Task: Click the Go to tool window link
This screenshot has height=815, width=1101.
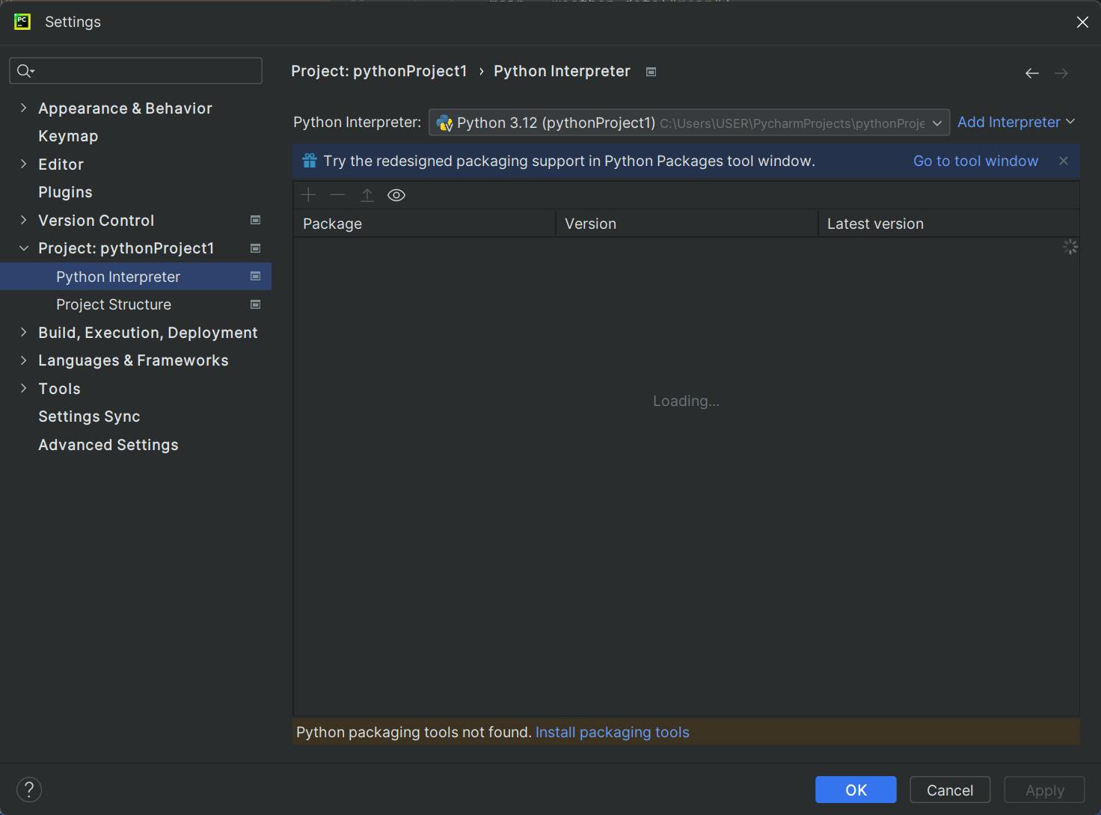Action: click(x=975, y=161)
